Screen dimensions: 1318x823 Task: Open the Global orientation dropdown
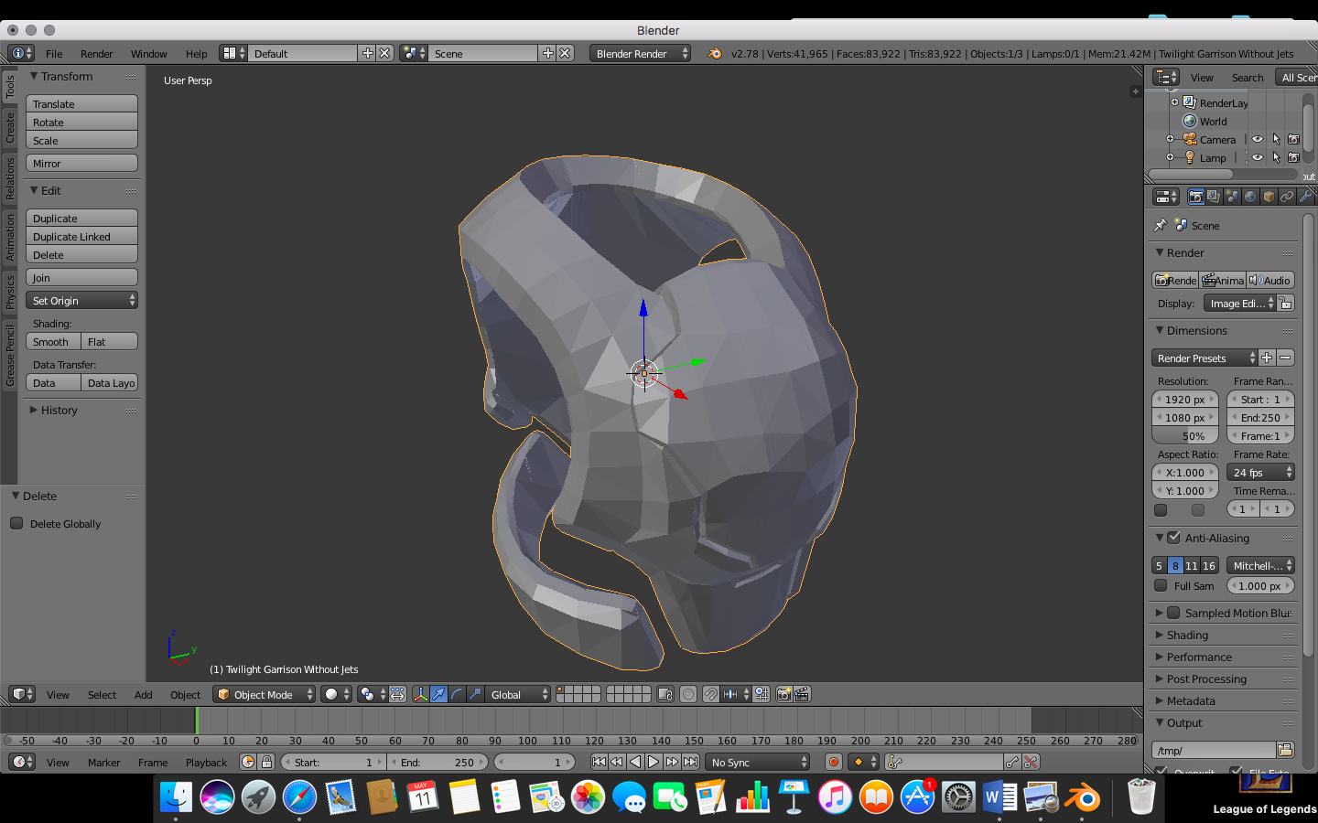(518, 694)
